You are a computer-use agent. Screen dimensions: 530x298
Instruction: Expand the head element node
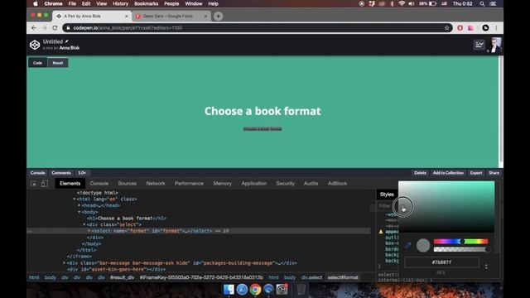click(x=79, y=205)
